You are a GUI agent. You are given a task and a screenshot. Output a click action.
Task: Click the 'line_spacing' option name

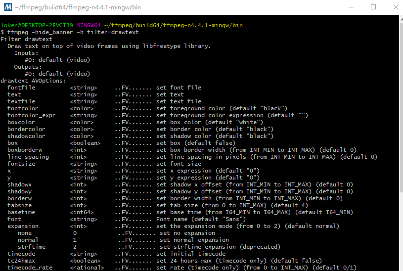click(x=28, y=157)
